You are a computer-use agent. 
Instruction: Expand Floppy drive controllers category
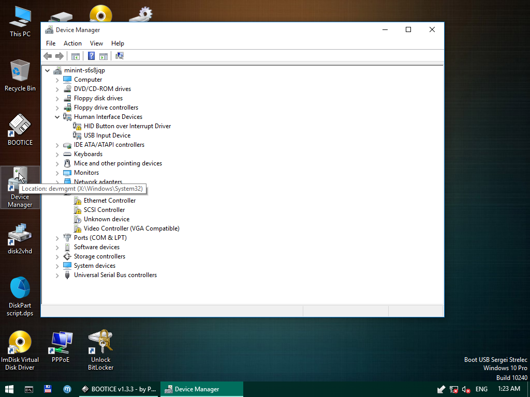(x=57, y=108)
